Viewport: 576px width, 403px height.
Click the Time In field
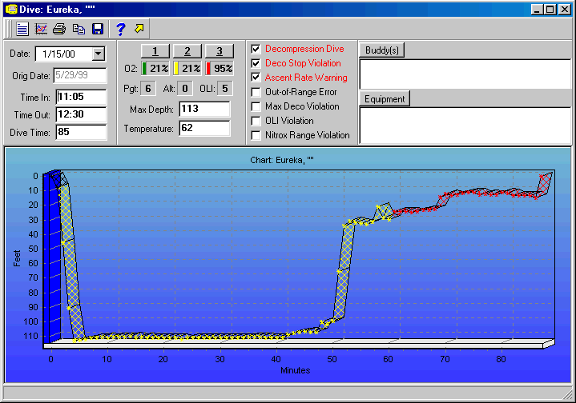pyautogui.click(x=81, y=97)
